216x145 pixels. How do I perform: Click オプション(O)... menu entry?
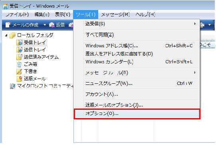[137, 114]
